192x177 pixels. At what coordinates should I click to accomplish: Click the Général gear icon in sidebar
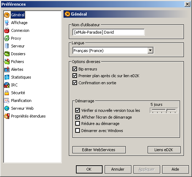(7, 15)
